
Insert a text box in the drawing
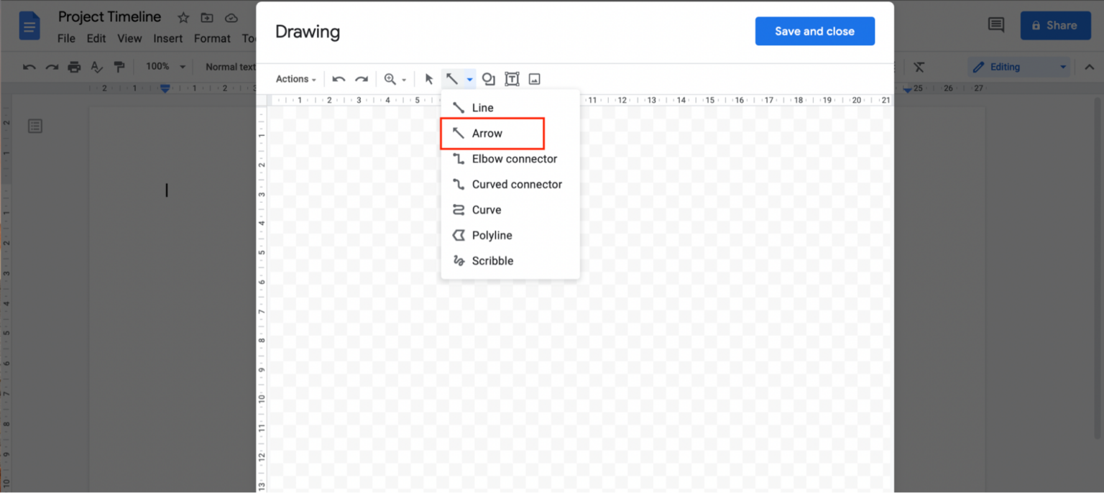coord(512,78)
